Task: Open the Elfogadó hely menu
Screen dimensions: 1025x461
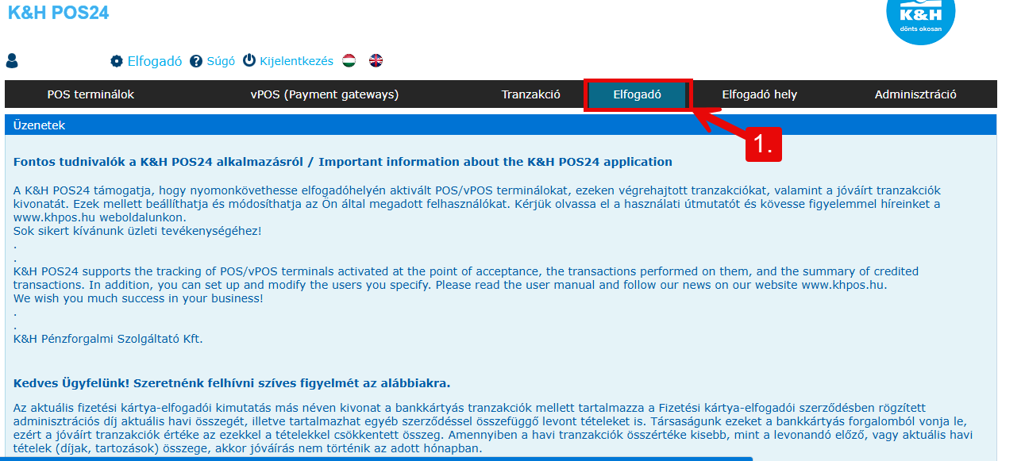Action: pyautogui.click(x=759, y=94)
